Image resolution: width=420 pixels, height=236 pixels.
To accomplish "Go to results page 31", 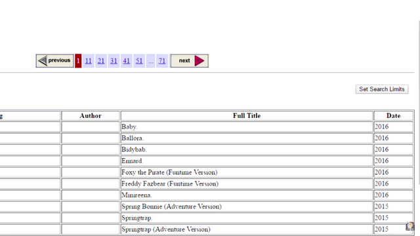I will pyautogui.click(x=114, y=61).
